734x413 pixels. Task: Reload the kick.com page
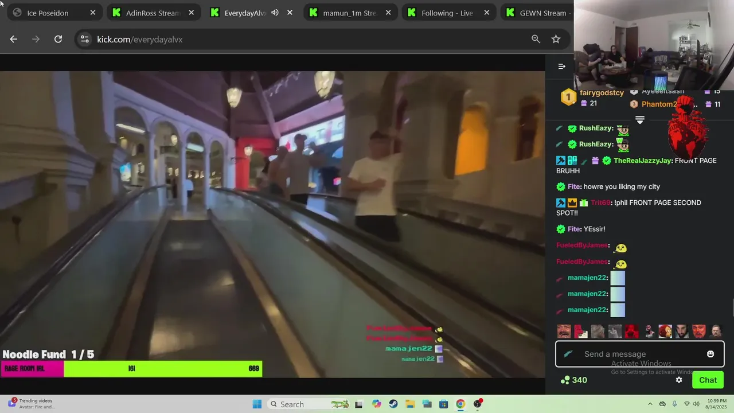click(58, 39)
